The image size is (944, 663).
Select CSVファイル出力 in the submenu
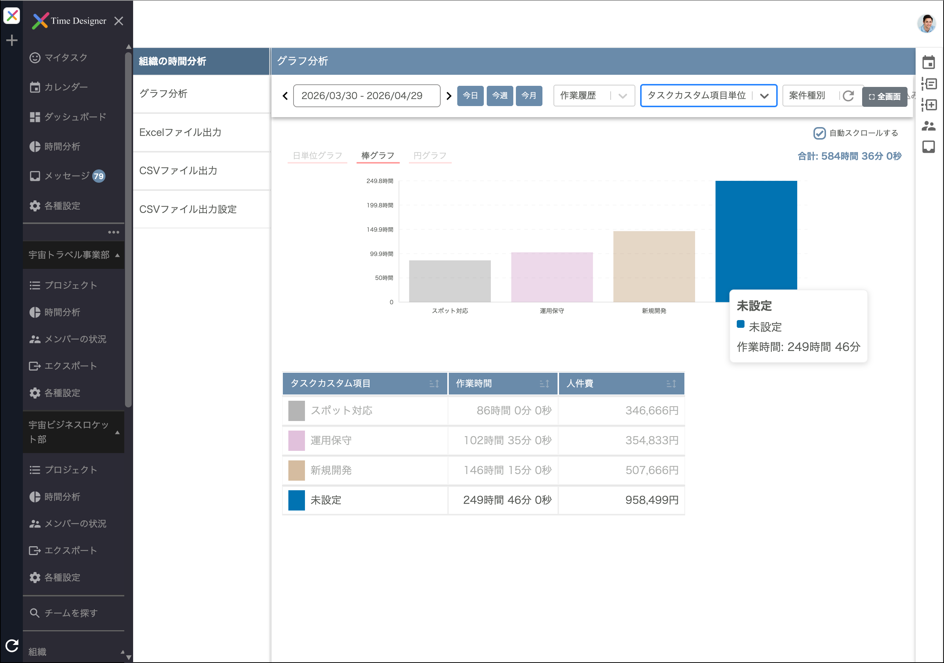pos(201,171)
